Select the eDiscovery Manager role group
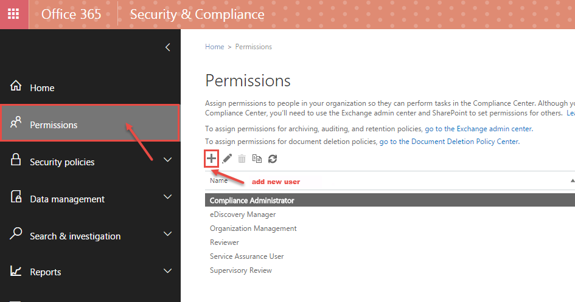 point(243,214)
